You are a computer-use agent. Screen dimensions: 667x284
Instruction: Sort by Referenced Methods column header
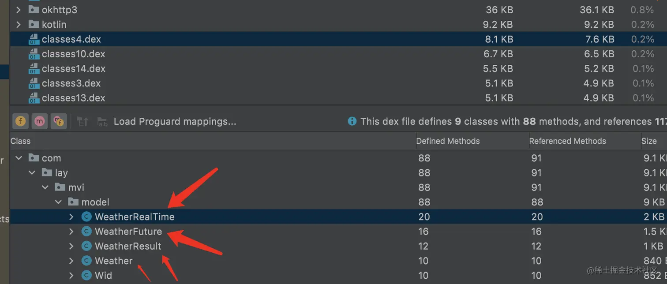(567, 141)
